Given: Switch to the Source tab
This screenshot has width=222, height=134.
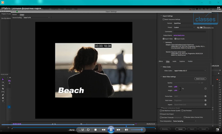Looking at the screenshot, I should click(x=15, y=15).
